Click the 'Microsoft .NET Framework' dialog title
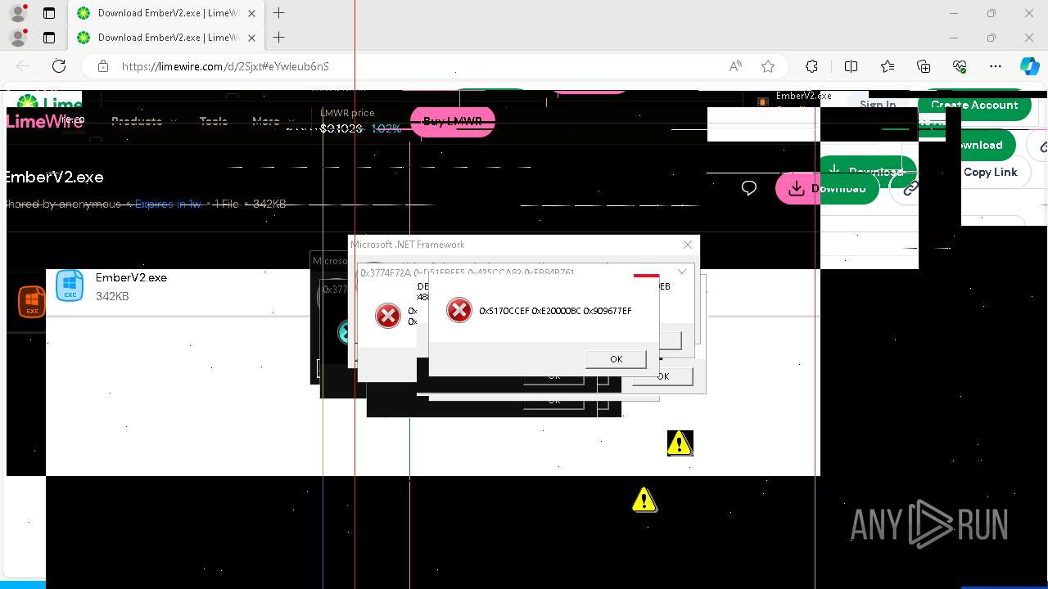The image size is (1048, 589). [408, 244]
